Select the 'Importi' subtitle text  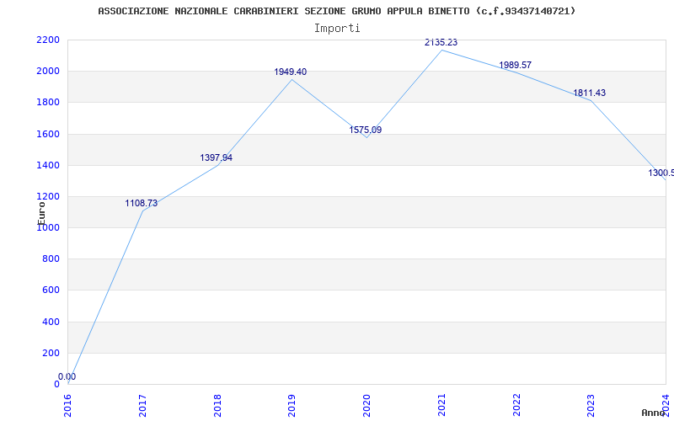pyautogui.click(x=337, y=29)
